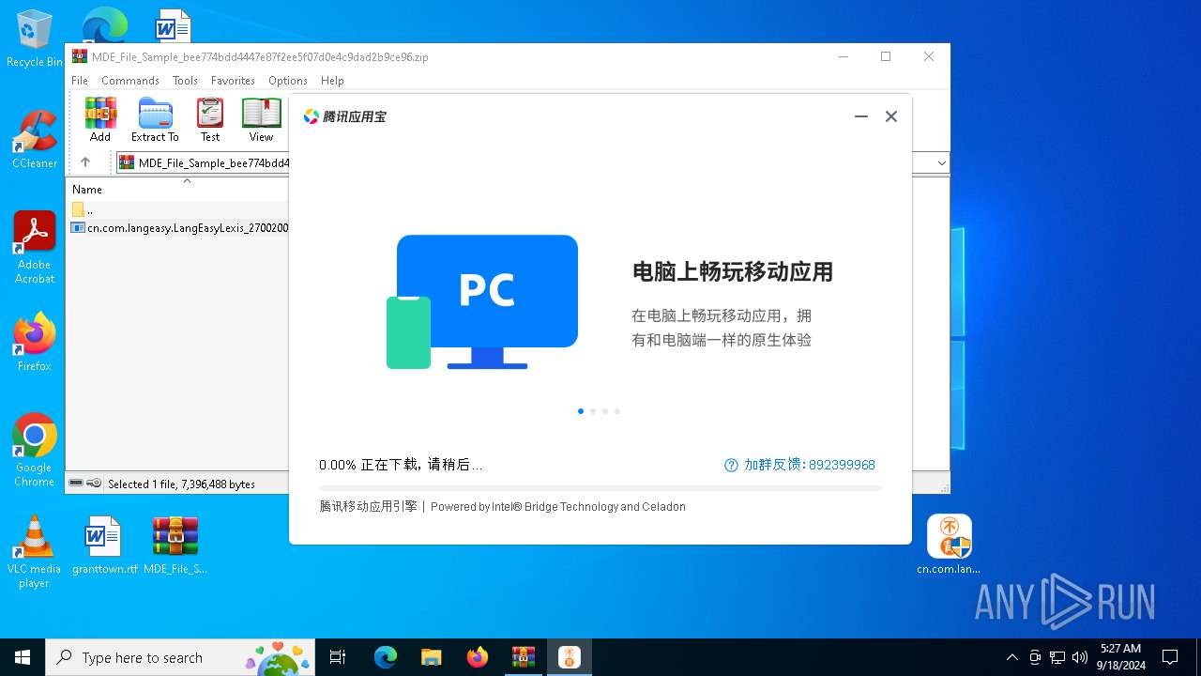Open Firefox from the taskbar
The image size is (1201, 676).
pos(478,657)
